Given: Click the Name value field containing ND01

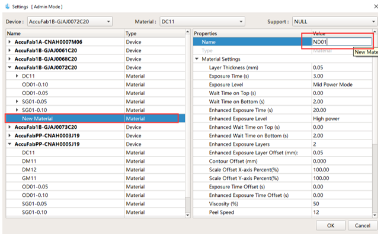Looking at the screenshot, I should (342, 42).
